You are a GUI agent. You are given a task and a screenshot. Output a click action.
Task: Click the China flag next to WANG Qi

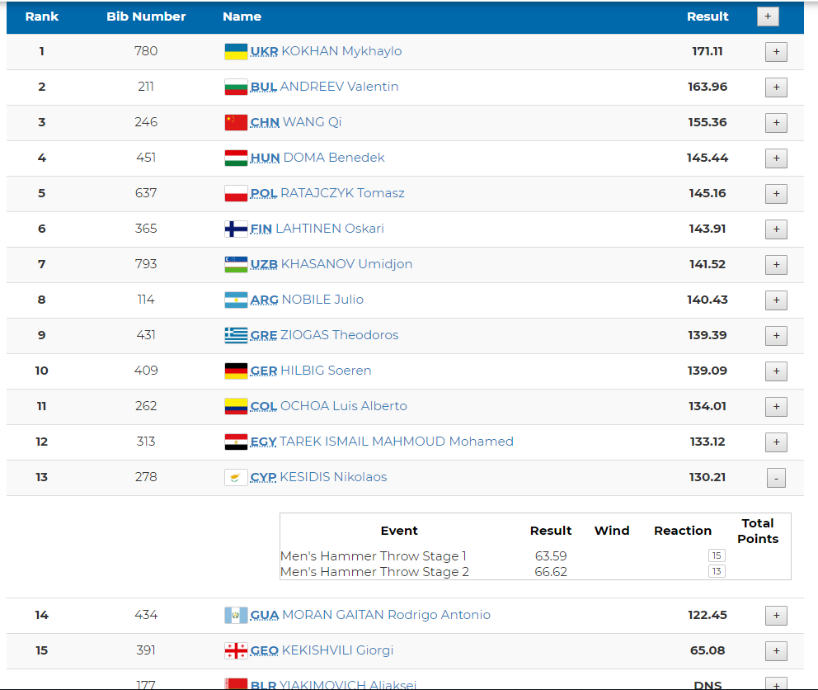click(x=236, y=123)
